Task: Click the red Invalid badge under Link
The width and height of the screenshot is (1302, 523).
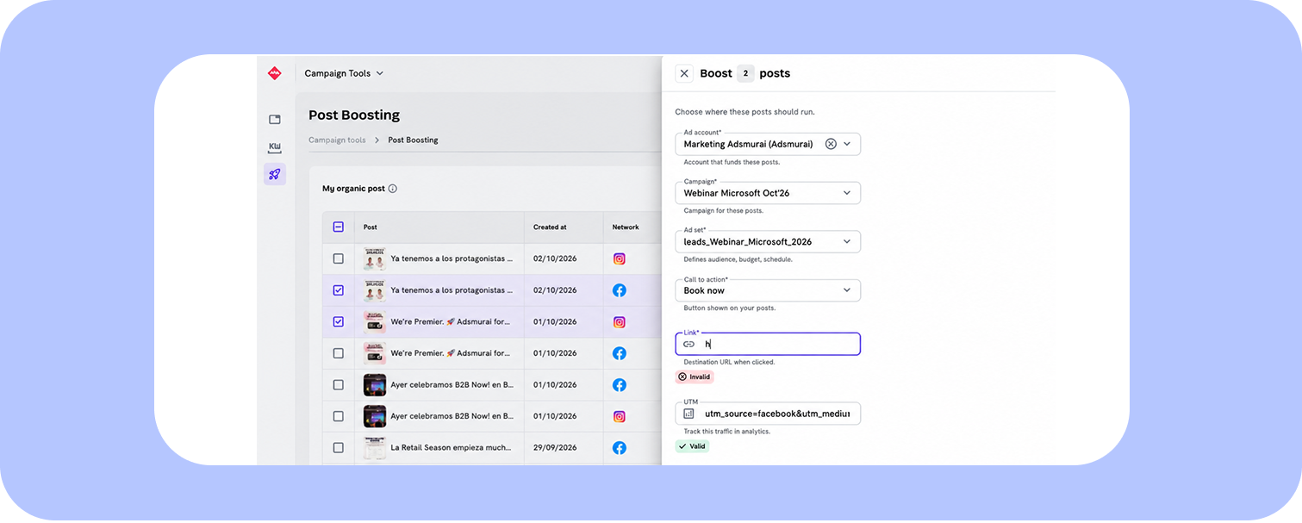Action: (x=695, y=377)
